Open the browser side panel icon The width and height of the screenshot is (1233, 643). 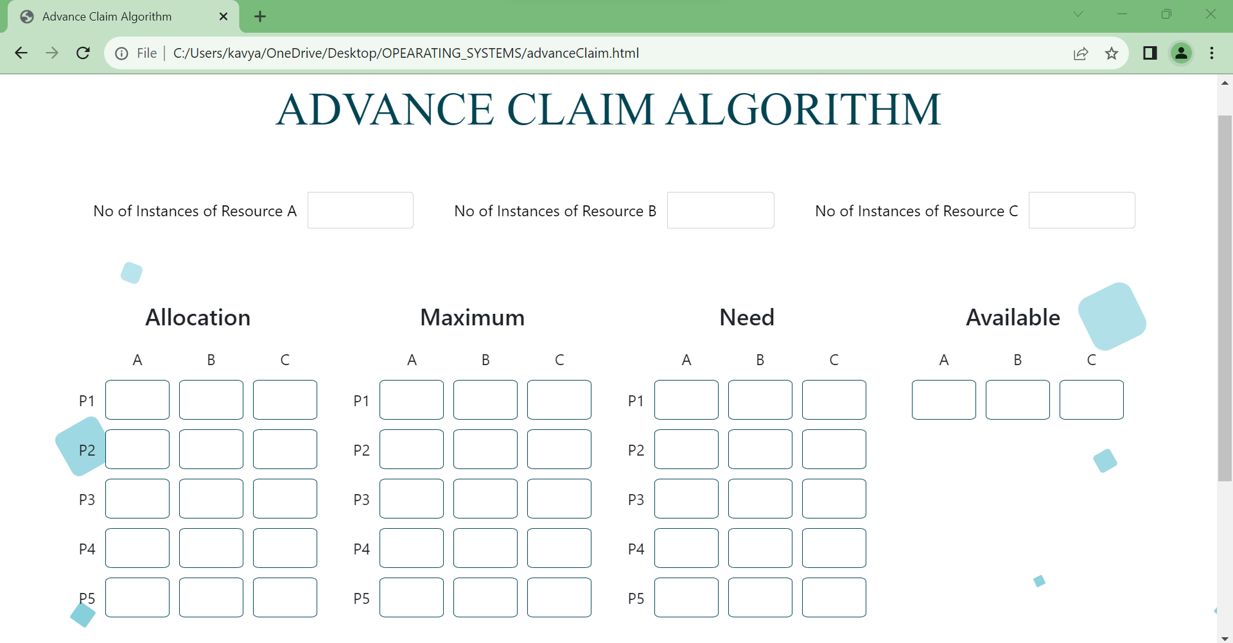1150,53
